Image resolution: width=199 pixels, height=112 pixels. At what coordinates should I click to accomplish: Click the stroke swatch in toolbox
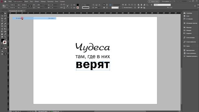(x=5, y=42)
